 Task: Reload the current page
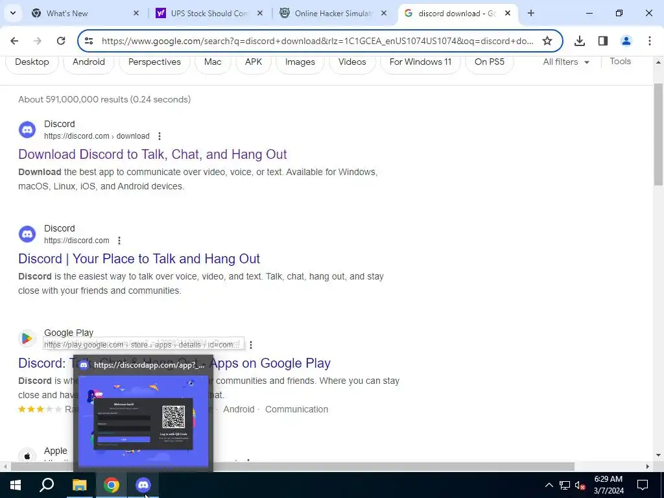click(61, 41)
